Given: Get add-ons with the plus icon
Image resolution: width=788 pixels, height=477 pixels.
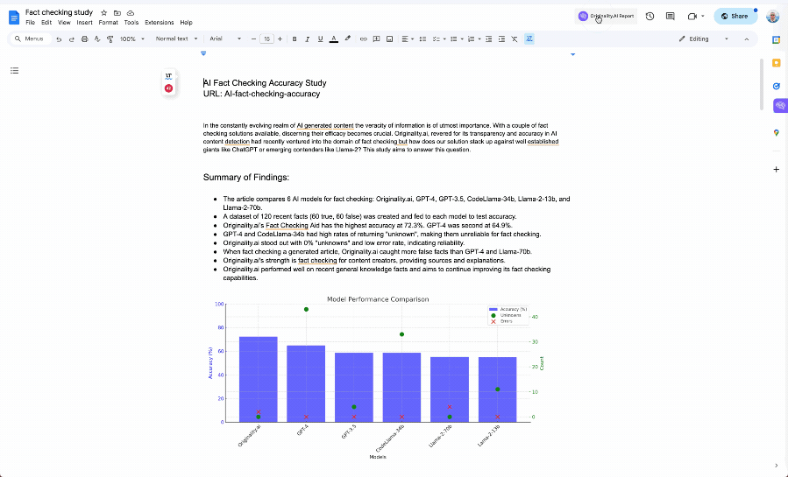Looking at the screenshot, I should pyautogui.click(x=776, y=170).
